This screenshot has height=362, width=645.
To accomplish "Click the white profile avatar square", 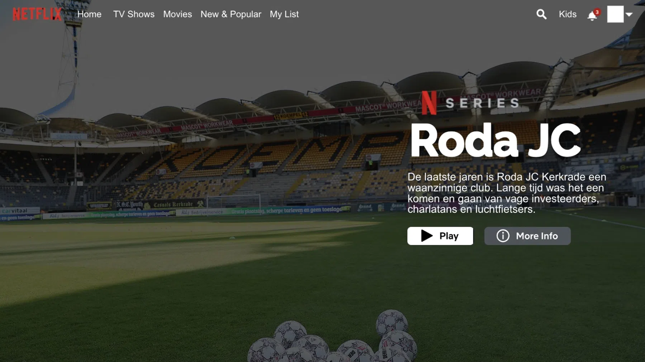I will pyautogui.click(x=615, y=14).
